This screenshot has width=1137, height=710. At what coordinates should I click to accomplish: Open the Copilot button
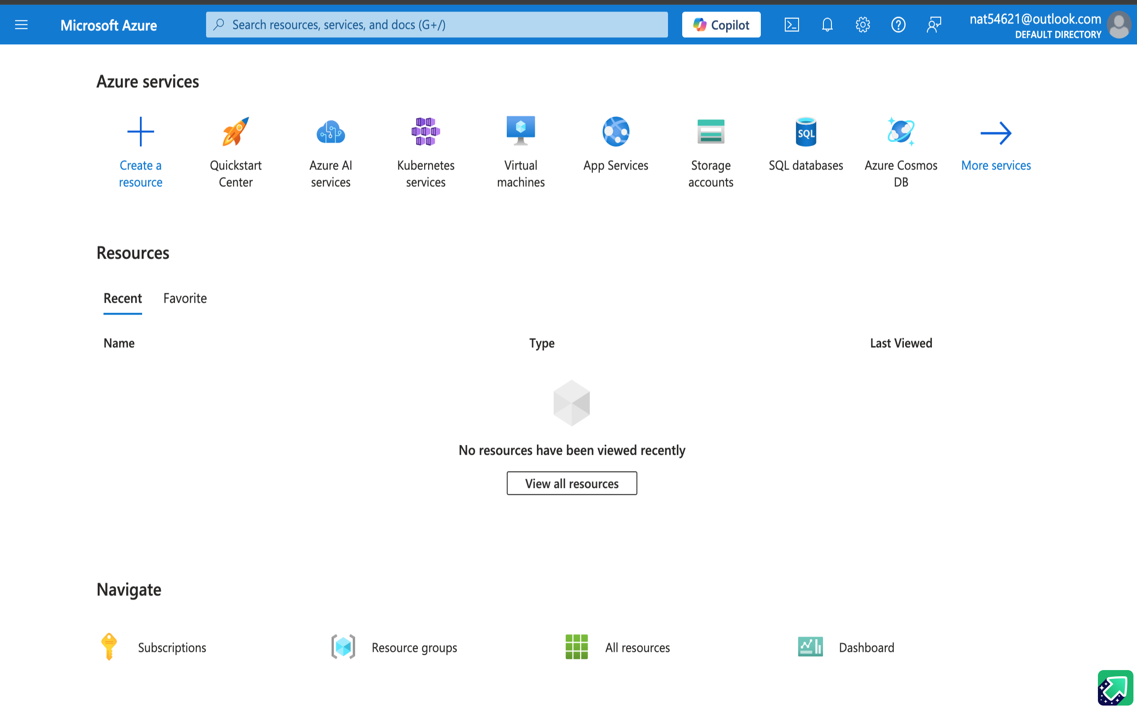point(721,24)
